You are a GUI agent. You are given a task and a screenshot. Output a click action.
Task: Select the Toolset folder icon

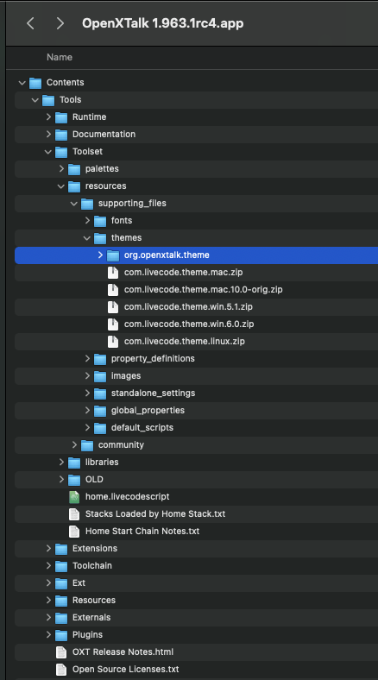pos(61,152)
